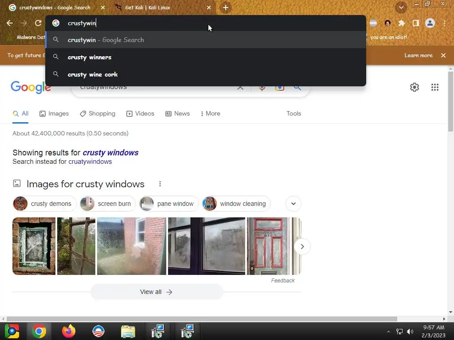
Task: Switch to the Images tab
Action: point(54,114)
